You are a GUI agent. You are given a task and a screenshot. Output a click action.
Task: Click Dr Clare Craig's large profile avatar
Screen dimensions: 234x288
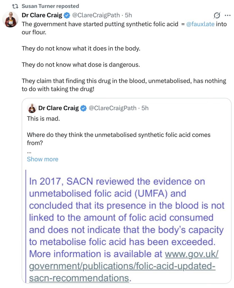(x=10, y=20)
